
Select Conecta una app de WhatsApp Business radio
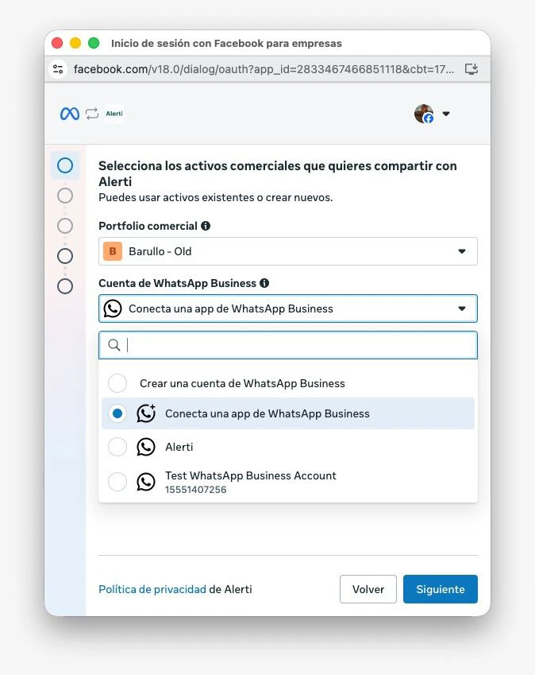[117, 413]
